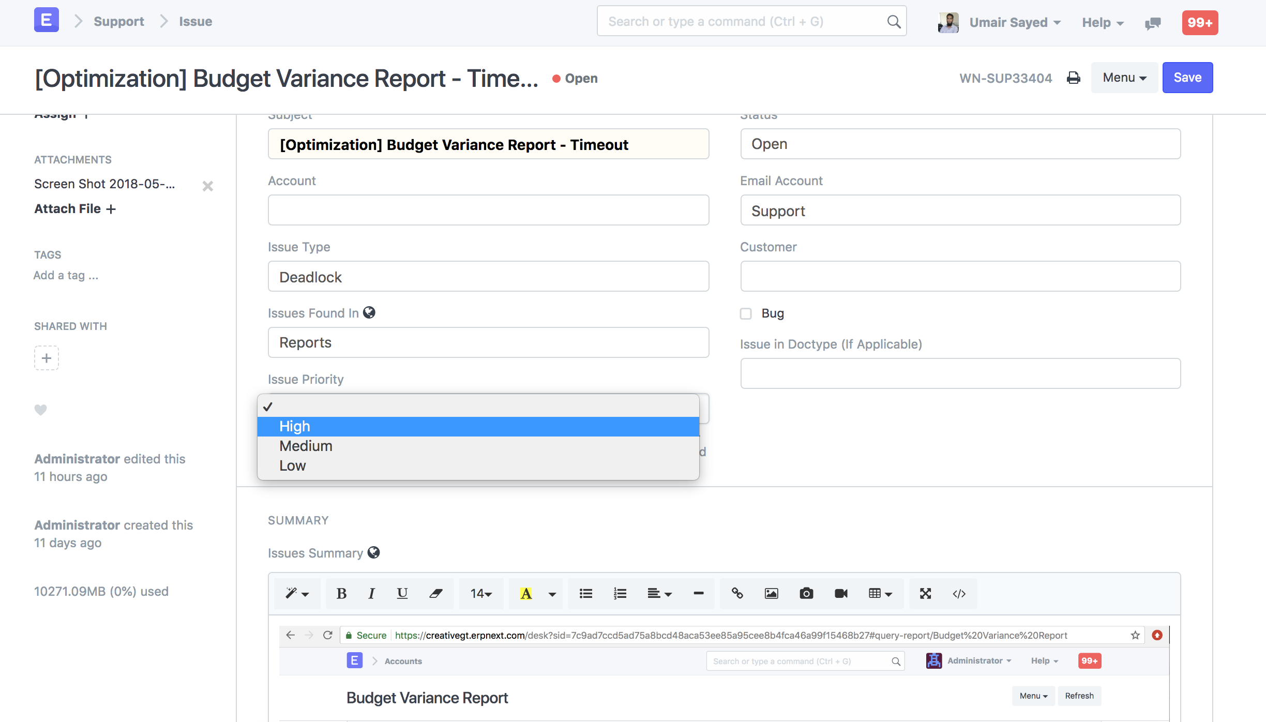Click the print icon next to WN-SUP33404
1266x722 pixels.
point(1074,78)
